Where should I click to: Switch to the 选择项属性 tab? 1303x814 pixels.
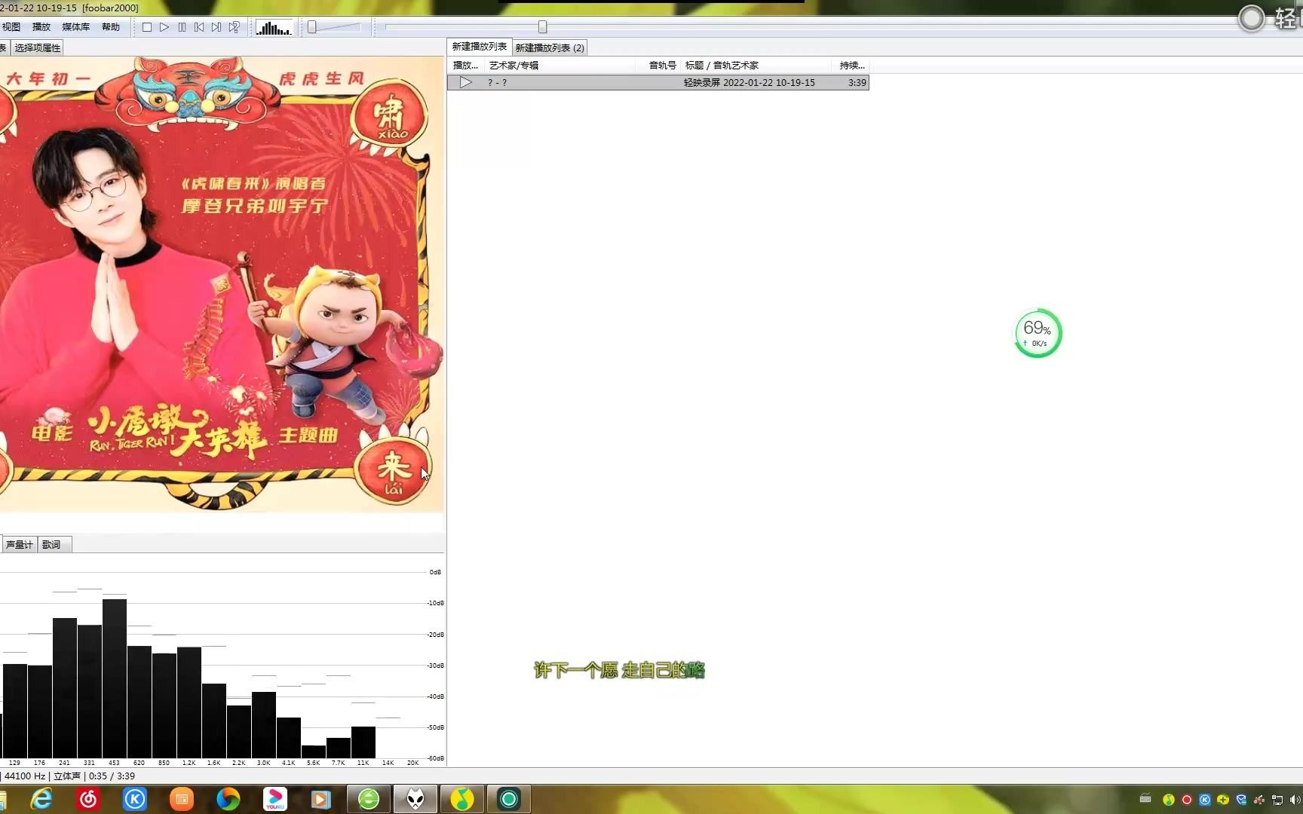[x=38, y=47]
